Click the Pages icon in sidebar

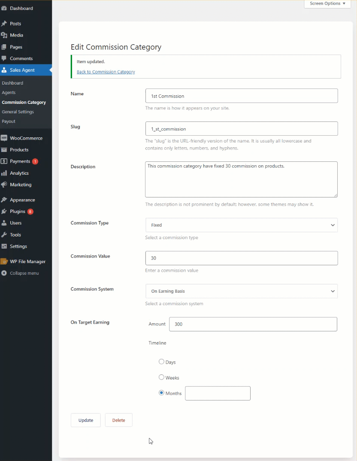pos(4,47)
